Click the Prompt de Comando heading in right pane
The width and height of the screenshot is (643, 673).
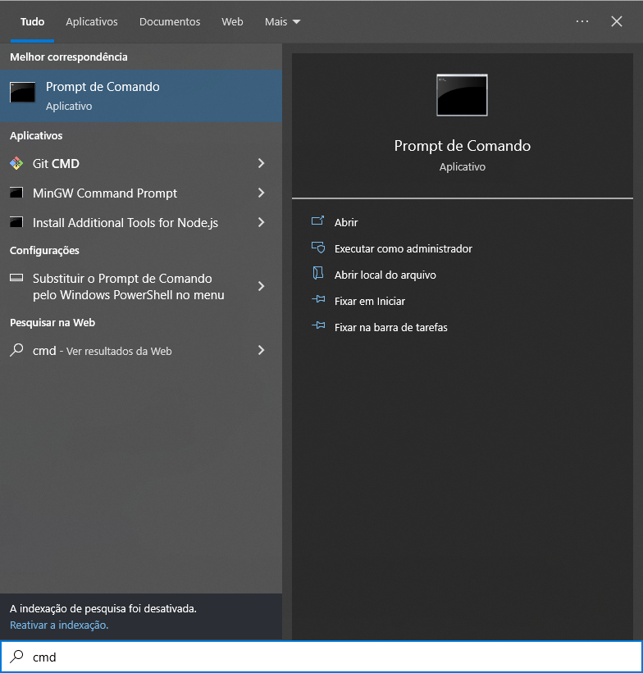coord(463,145)
